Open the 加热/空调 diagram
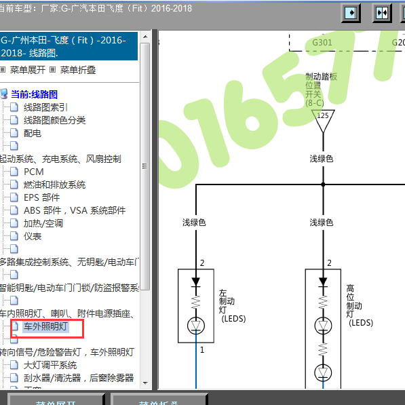Viewport: 405px width, 405px height. (43, 223)
